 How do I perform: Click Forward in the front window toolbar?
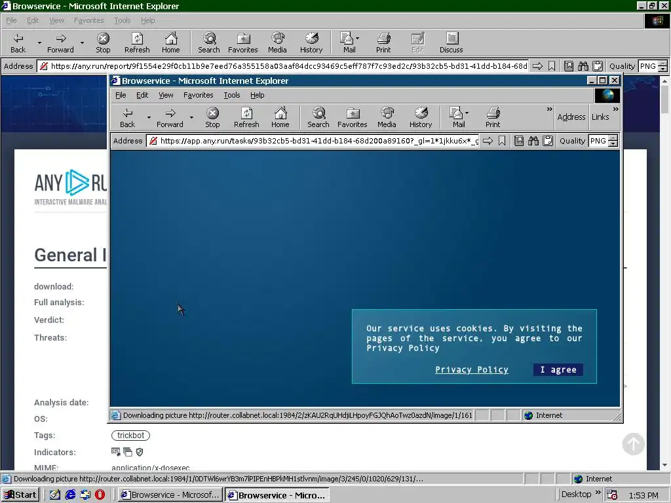tap(170, 118)
